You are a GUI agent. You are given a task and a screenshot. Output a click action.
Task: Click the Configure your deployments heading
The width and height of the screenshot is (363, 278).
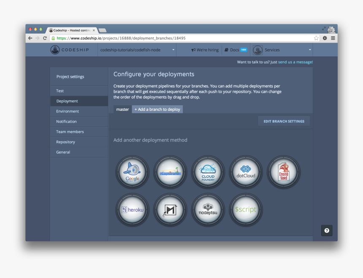(x=154, y=74)
